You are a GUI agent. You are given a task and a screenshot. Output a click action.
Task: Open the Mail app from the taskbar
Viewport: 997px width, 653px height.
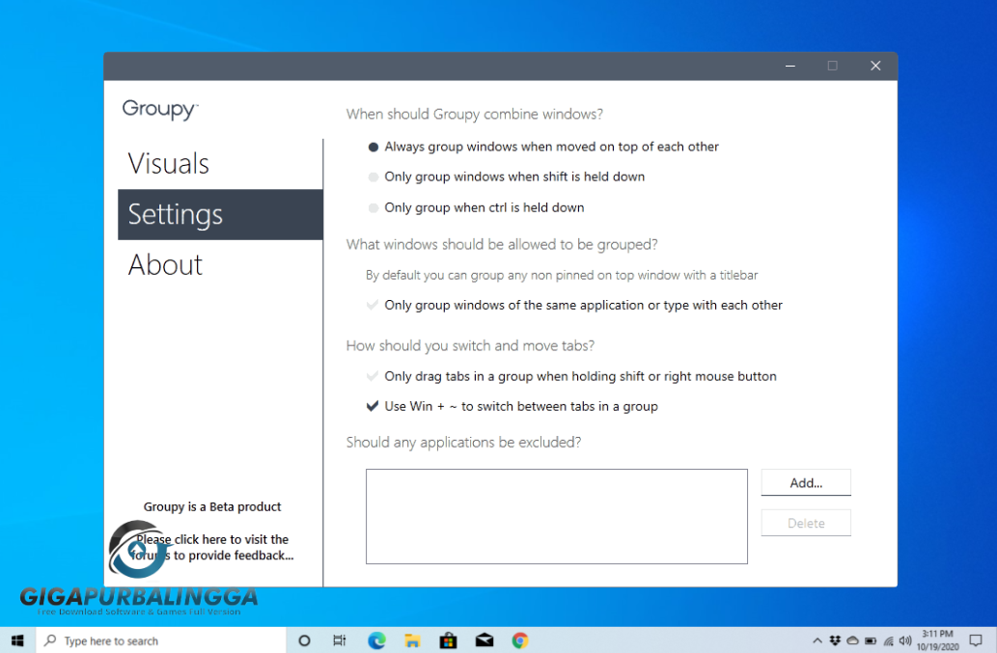tap(484, 639)
